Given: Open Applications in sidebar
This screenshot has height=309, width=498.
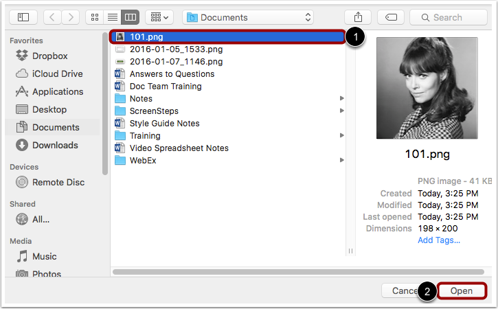Looking at the screenshot, I should point(49,91).
